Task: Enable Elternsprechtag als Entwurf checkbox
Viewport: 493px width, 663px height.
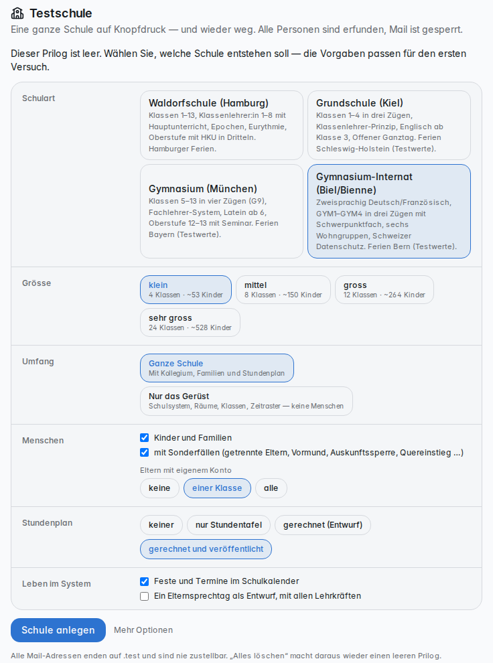Action: point(144,596)
